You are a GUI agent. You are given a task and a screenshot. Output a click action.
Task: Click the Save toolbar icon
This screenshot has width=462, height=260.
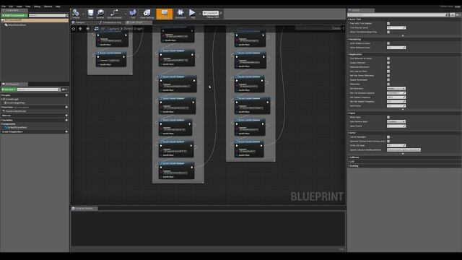pyautogui.click(x=90, y=13)
